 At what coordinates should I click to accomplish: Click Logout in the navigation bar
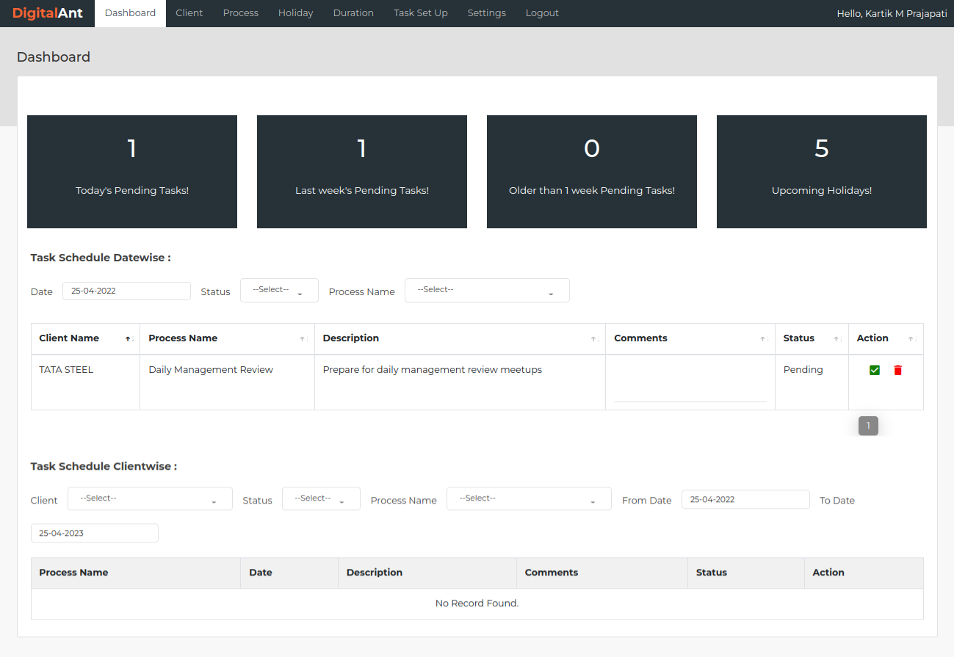(x=542, y=13)
